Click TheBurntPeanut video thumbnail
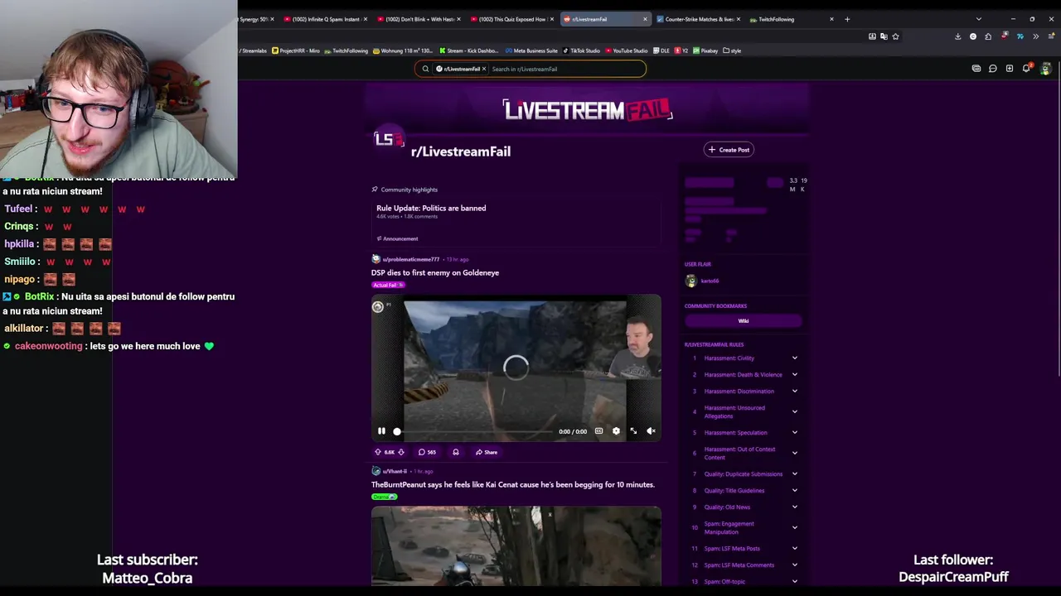The height and width of the screenshot is (596, 1061). coord(516,546)
